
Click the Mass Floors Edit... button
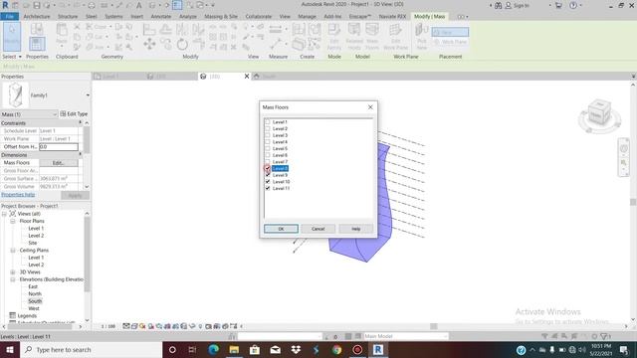59,163
